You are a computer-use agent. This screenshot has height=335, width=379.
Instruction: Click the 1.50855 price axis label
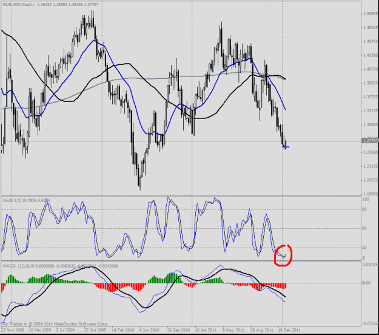(x=371, y=14)
